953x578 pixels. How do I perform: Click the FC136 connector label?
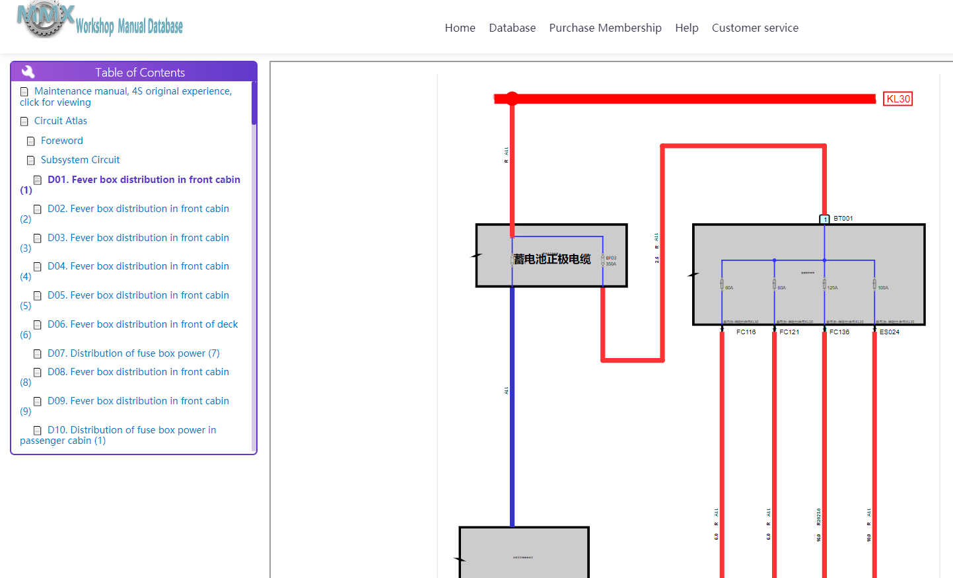839,332
